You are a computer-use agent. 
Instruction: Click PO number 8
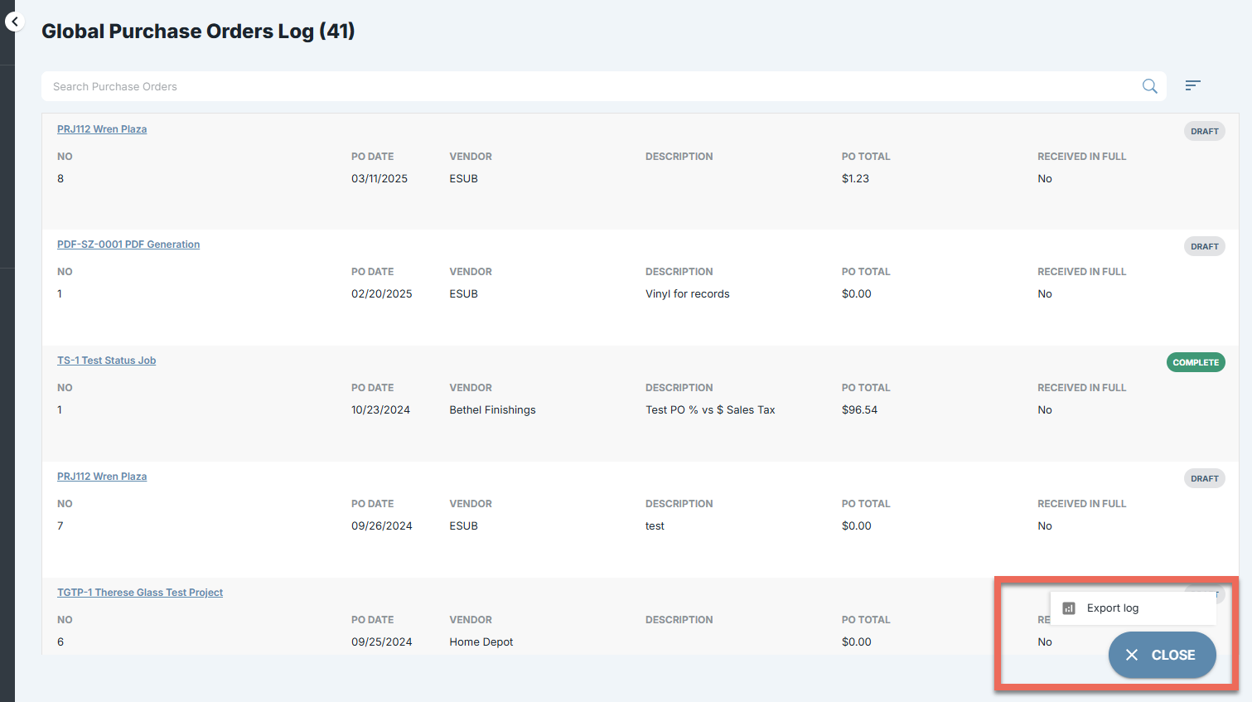coord(60,178)
